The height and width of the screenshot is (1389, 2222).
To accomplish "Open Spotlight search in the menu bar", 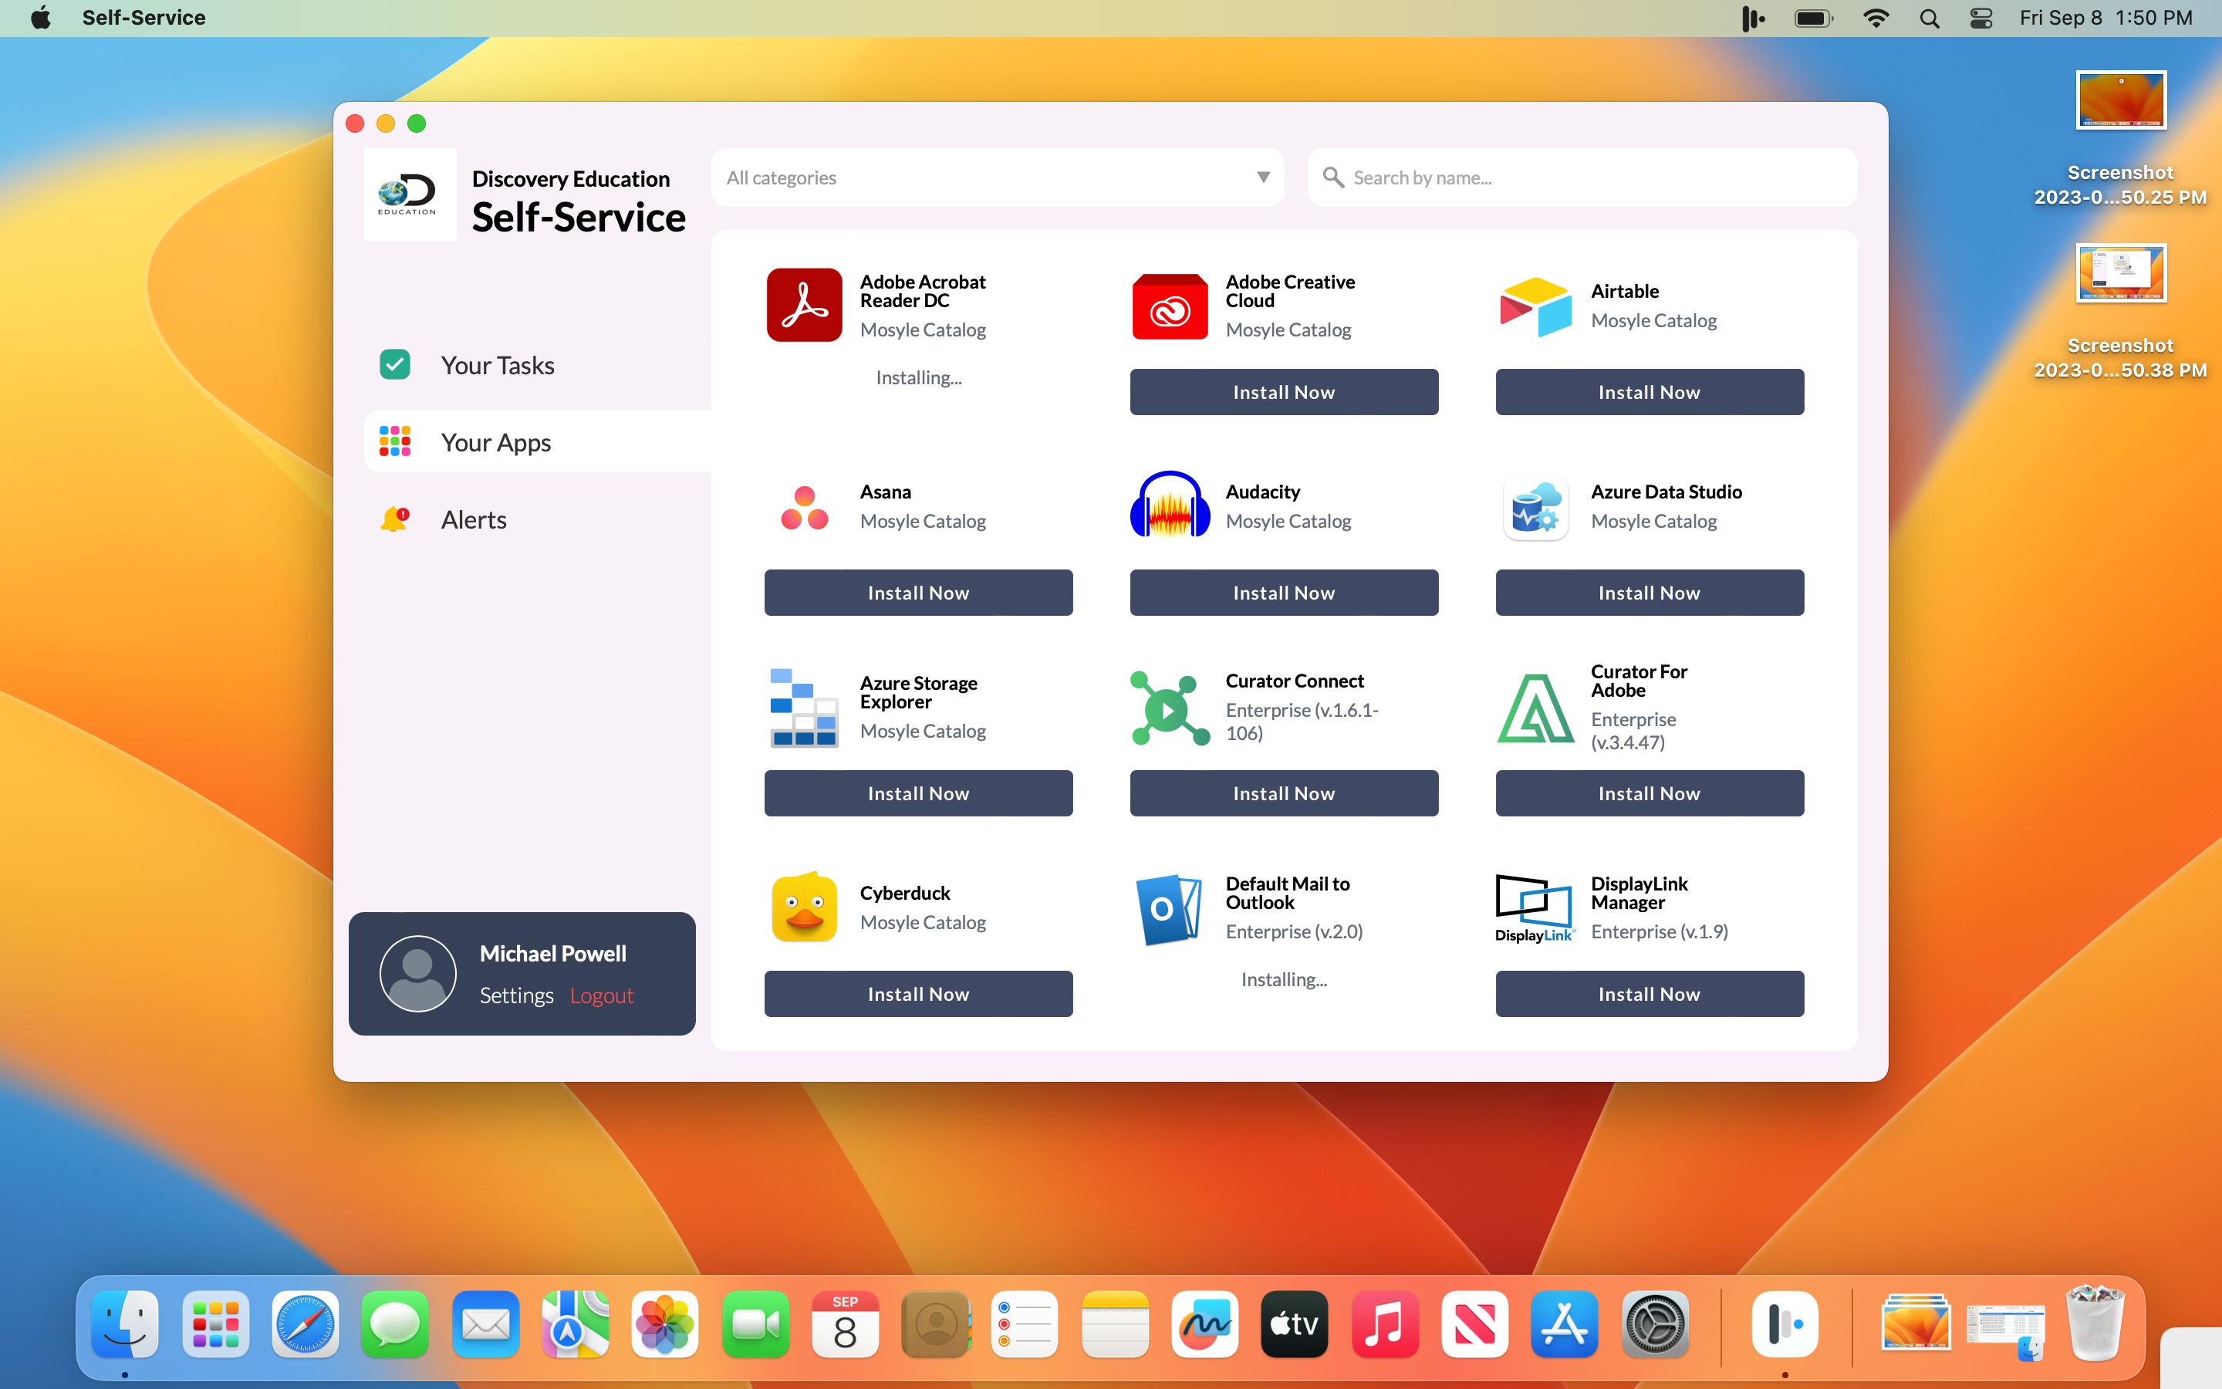I will (x=1929, y=18).
